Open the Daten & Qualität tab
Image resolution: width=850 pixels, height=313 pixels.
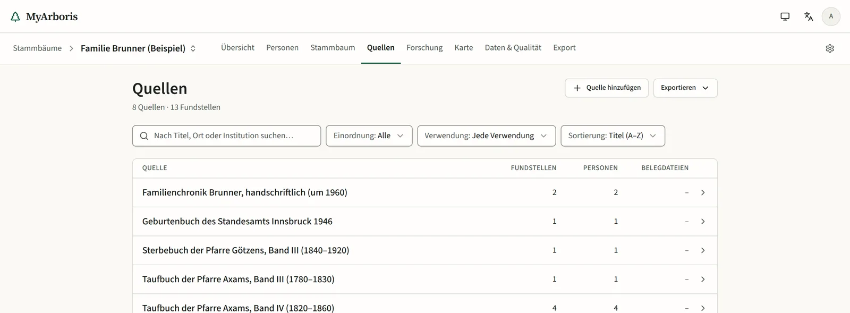coord(513,48)
